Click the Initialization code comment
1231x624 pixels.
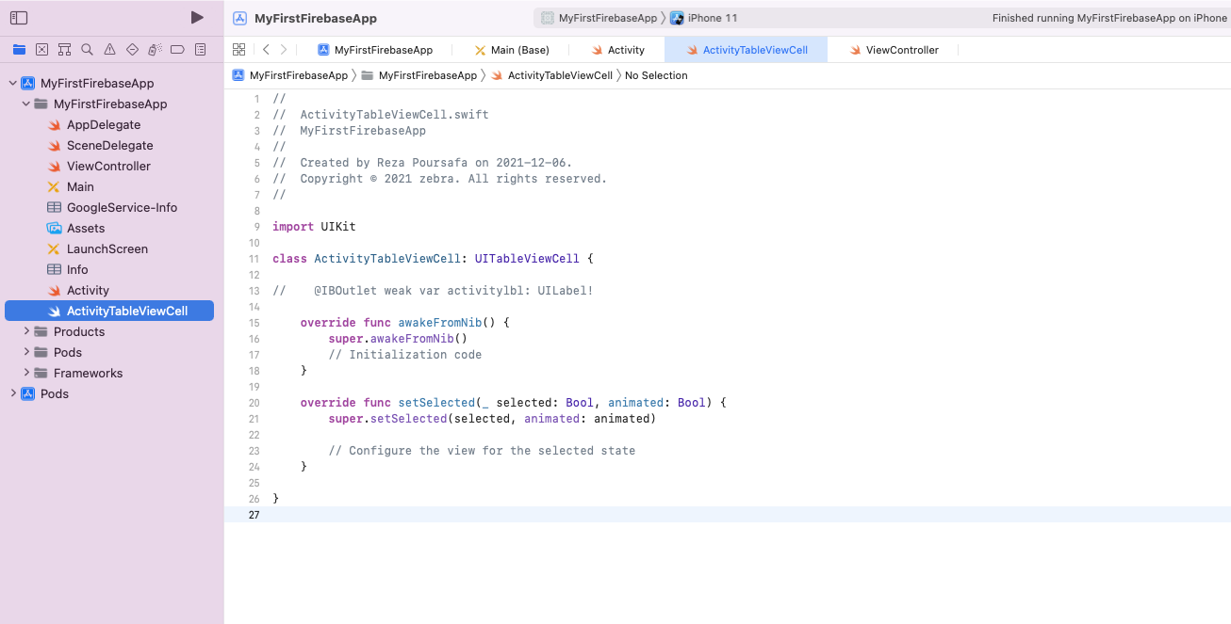pyautogui.click(x=405, y=355)
